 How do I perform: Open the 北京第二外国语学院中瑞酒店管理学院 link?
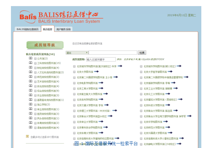(x=163, y=77)
